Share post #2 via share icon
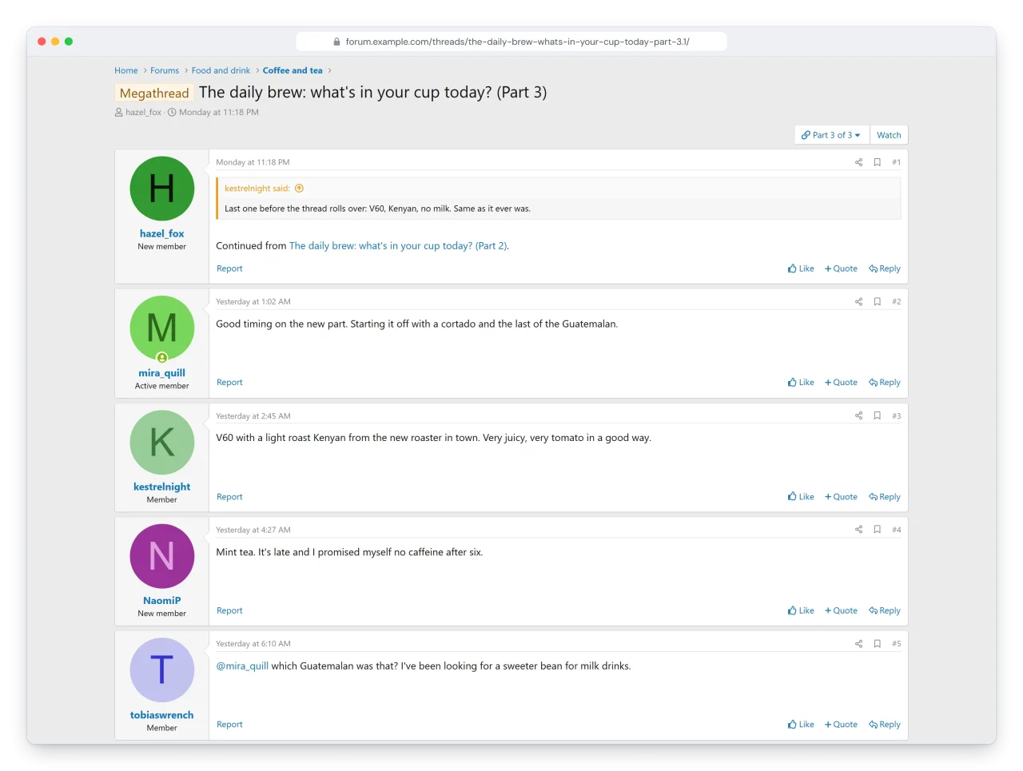Image resolution: width=1023 pixels, height=771 pixels. (x=858, y=302)
